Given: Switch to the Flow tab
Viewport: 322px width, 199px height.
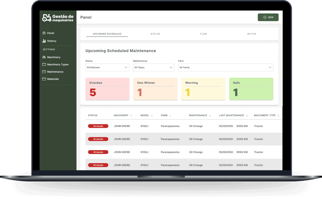Looking at the screenshot, I should coord(204,34).
